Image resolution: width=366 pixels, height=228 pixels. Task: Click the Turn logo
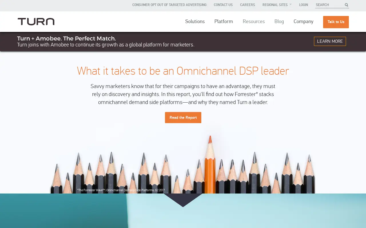[x=36, y=22]
